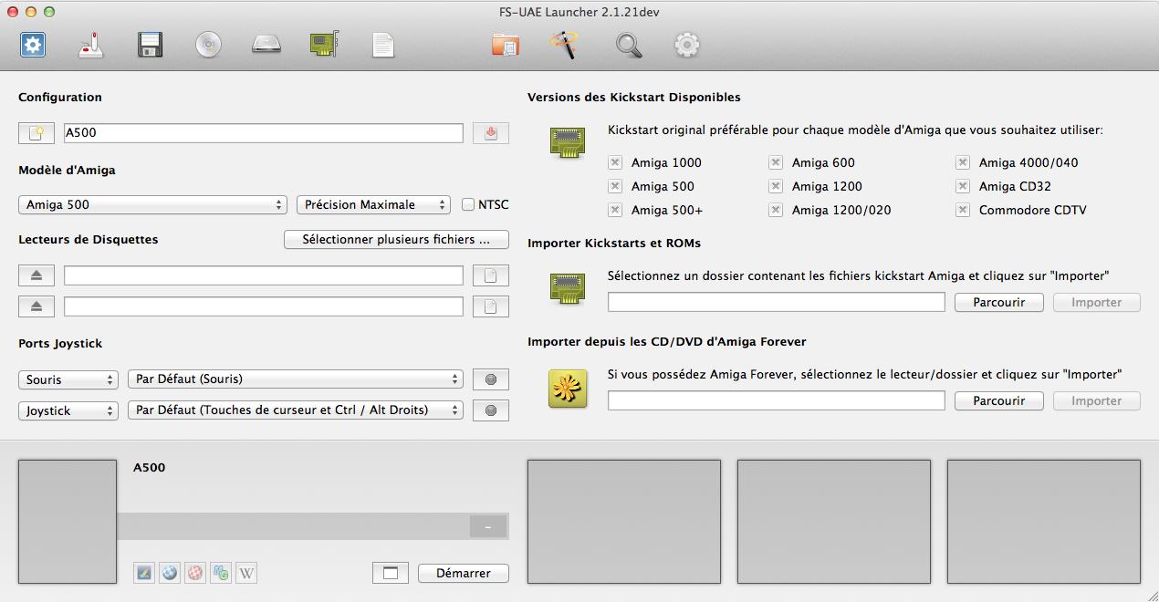Open the Wikipedia (W) link icon
The image size is (1159, 602).
(246, 573)
